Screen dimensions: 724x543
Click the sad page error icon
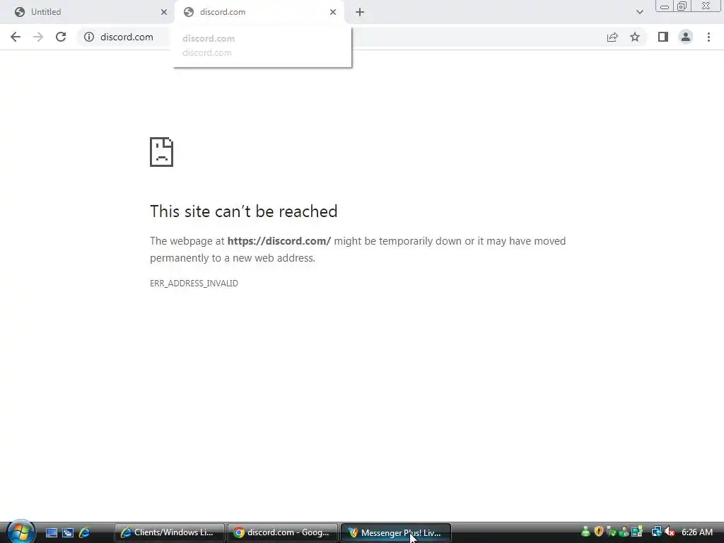click(161, 152)
